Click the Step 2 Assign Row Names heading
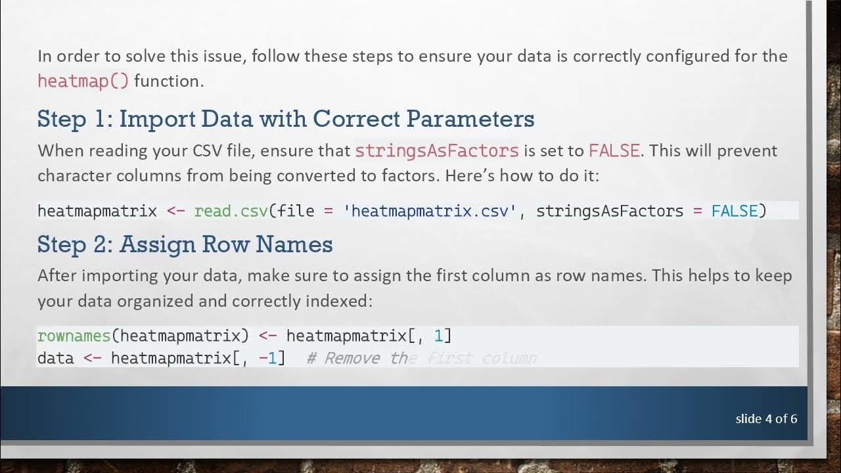This screenshot has width=841, height=473. [x=185, y=244]
